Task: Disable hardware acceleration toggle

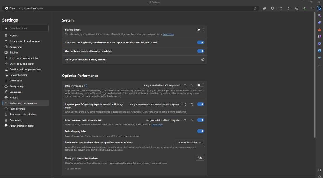Action: (x=200, y=51)
